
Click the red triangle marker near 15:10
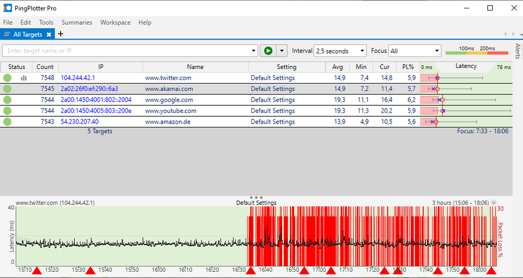coord(37,271)
